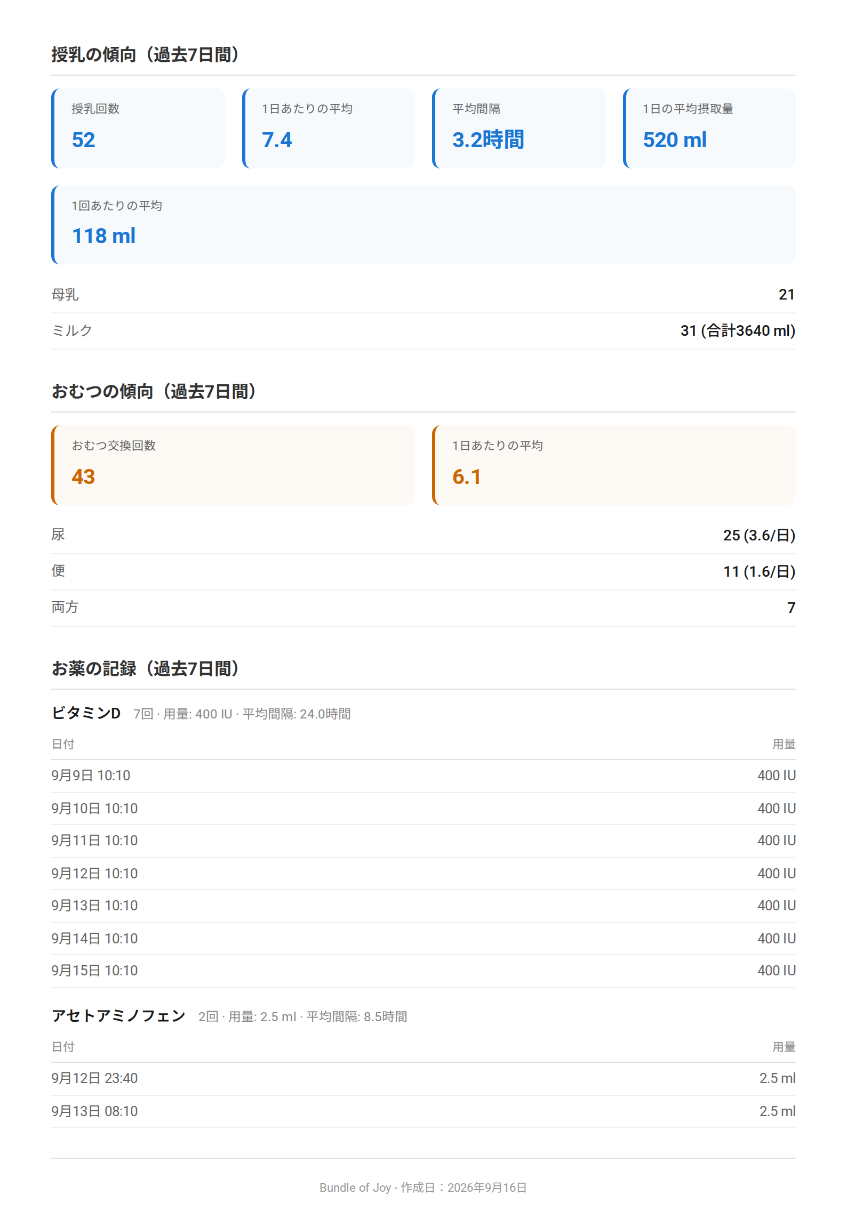Select the ミルク total 31 (合計3640 ml)
This screenshot has height=1228, width=847.
pyautogui.click(x=738, y=330)
